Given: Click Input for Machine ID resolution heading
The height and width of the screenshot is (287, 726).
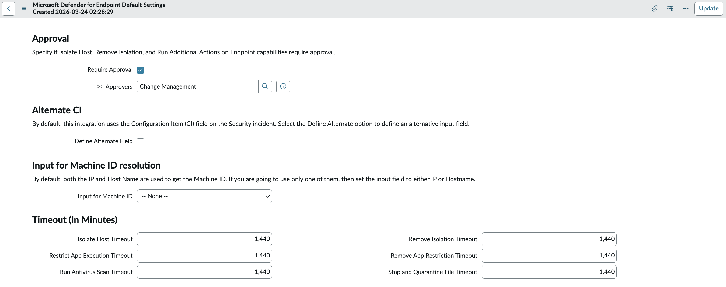Looking at the screenshot, I should pyautogui.click(x=96, y=165).
